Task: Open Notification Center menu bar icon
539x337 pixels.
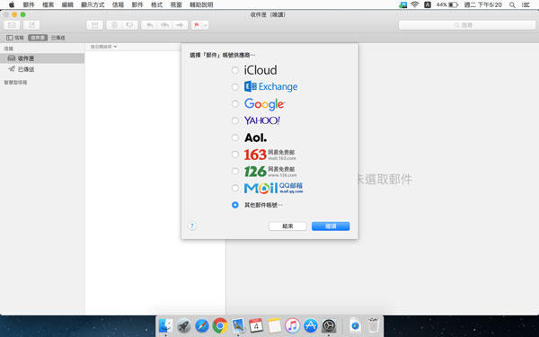Action: 526,4
